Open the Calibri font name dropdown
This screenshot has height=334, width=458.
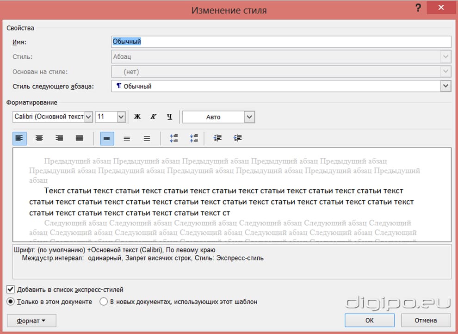tap(88, 117)
